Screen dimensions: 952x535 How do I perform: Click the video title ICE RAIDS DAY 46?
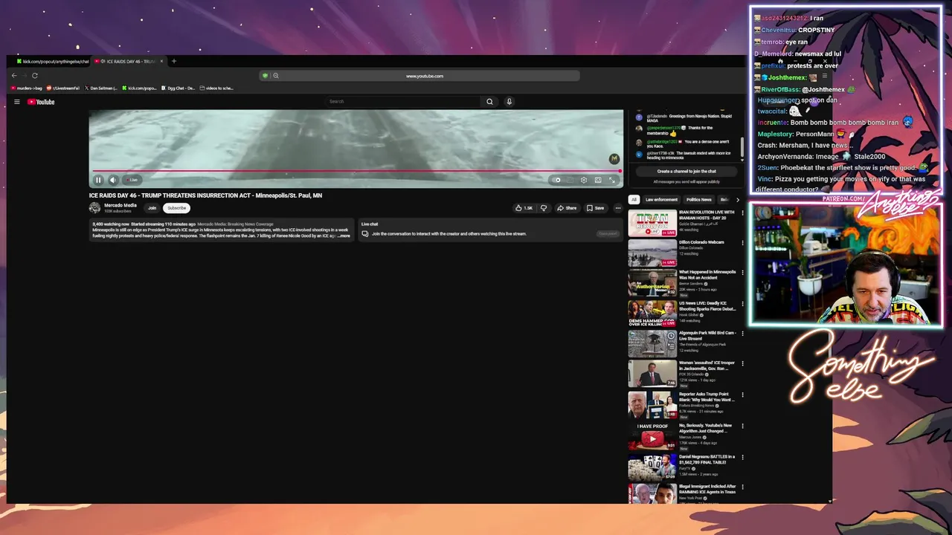[205, 195]
